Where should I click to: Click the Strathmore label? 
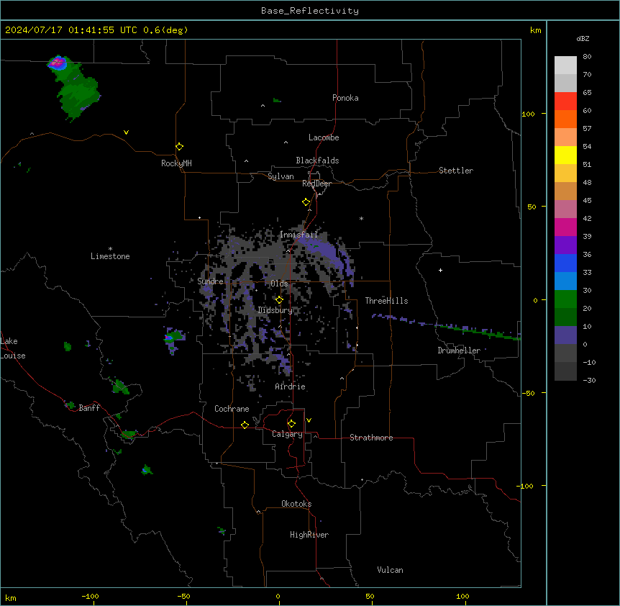pos(371,438)
